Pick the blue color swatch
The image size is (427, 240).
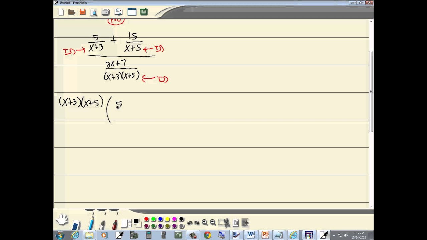click(160, 219)
